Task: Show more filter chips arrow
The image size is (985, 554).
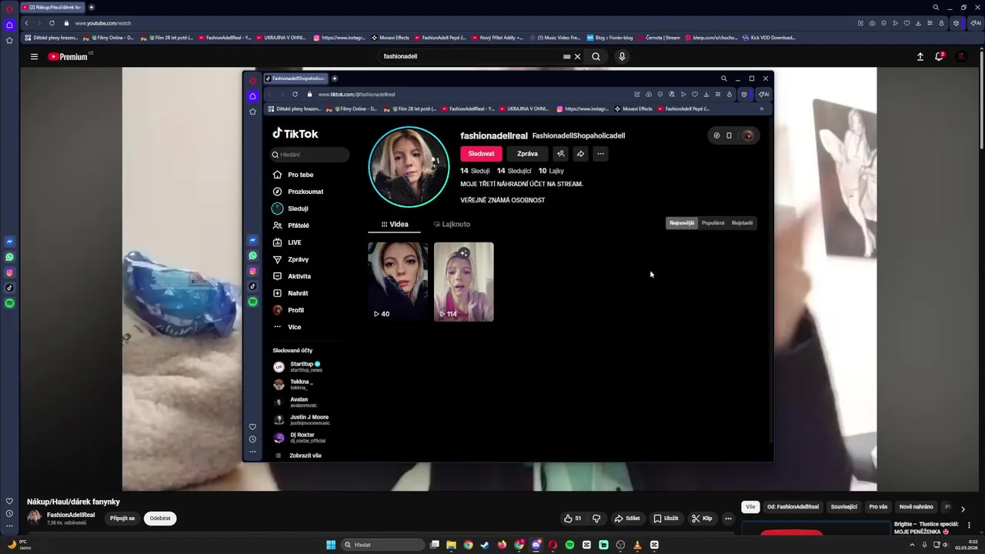Action: tap(963, 509)
